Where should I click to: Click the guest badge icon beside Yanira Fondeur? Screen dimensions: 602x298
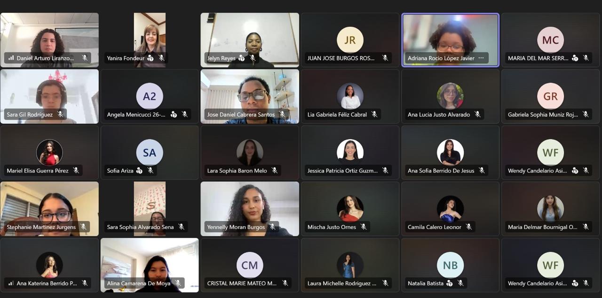[150, 58]
